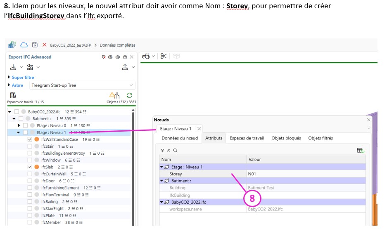Select the Storey value cell N01

coord(252,174)
